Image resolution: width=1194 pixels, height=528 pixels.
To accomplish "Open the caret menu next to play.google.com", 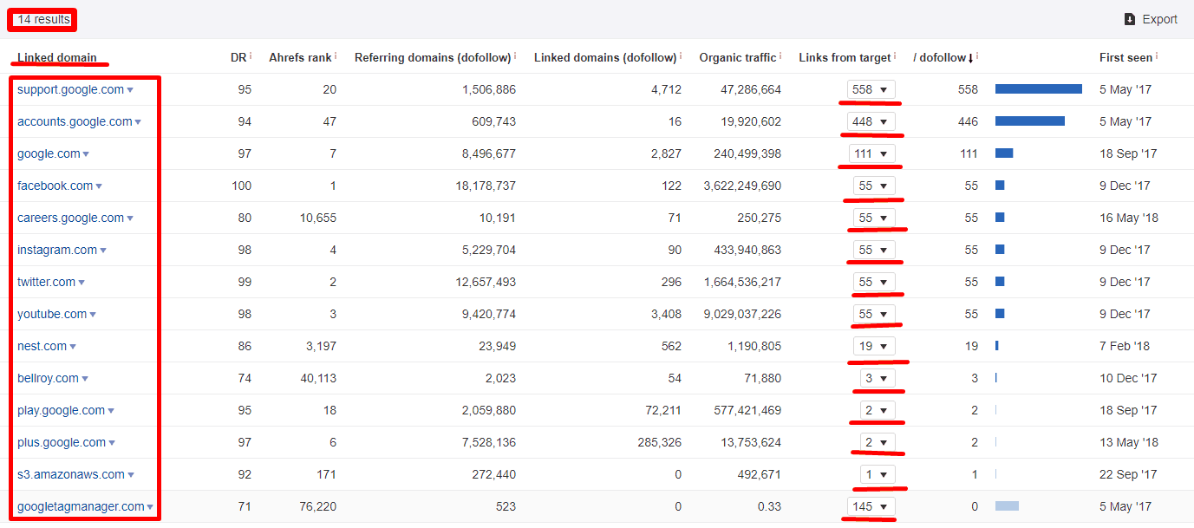I will coord(111,411).
